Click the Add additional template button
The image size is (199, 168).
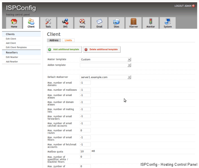[x=64, y=50]
